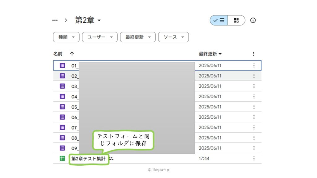Open the 最終更新 column sort menu
The height and width of the screenshot is (178, 317).
[210, 54]
